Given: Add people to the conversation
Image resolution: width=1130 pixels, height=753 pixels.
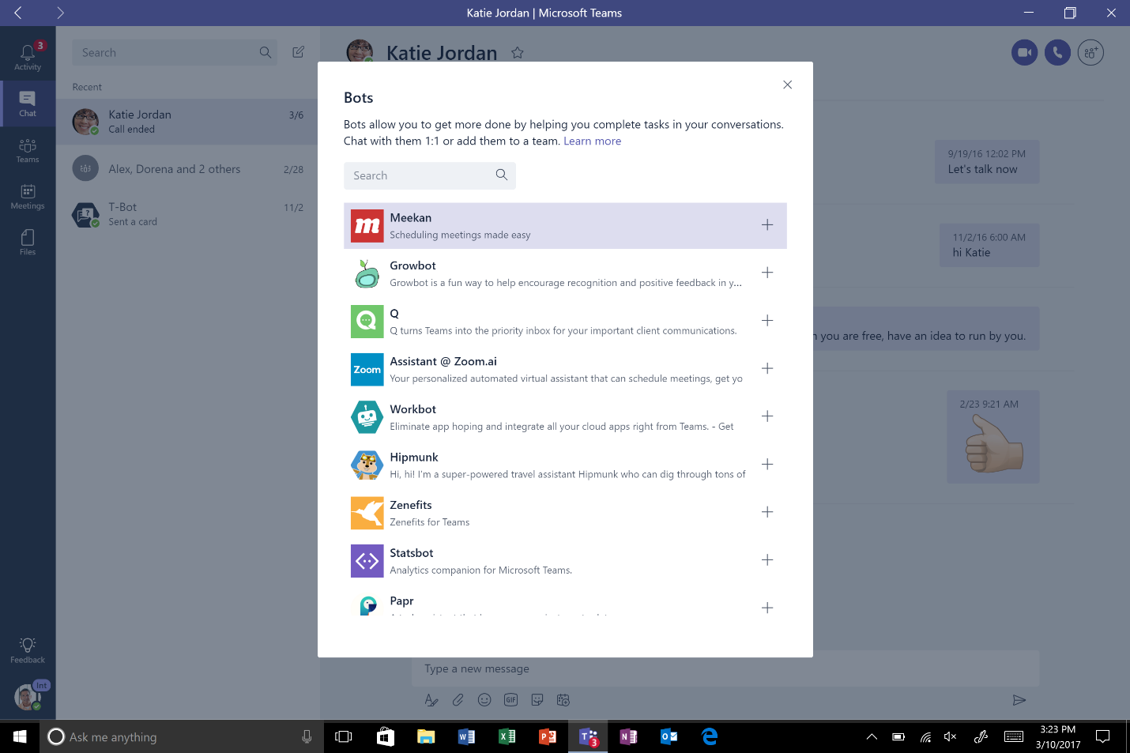Looking at the screenshot, I should [1090, 52].
